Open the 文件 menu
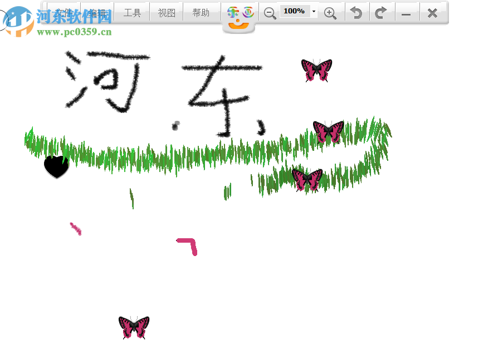 pos(64,13)
